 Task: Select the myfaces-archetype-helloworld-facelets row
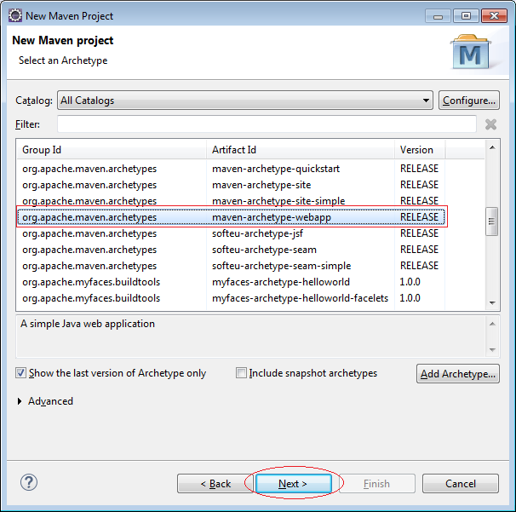pyautogui.click(x=231, y=298)
